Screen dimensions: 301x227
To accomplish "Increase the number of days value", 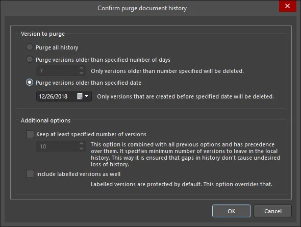I will (82, 68).
